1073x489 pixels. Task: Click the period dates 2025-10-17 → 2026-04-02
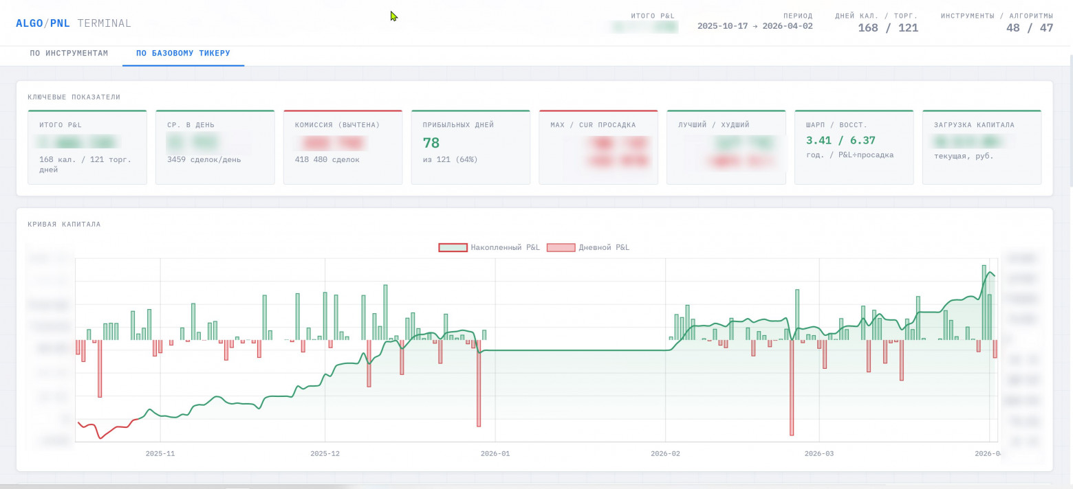pyautogui.click(x=755, y=27)
